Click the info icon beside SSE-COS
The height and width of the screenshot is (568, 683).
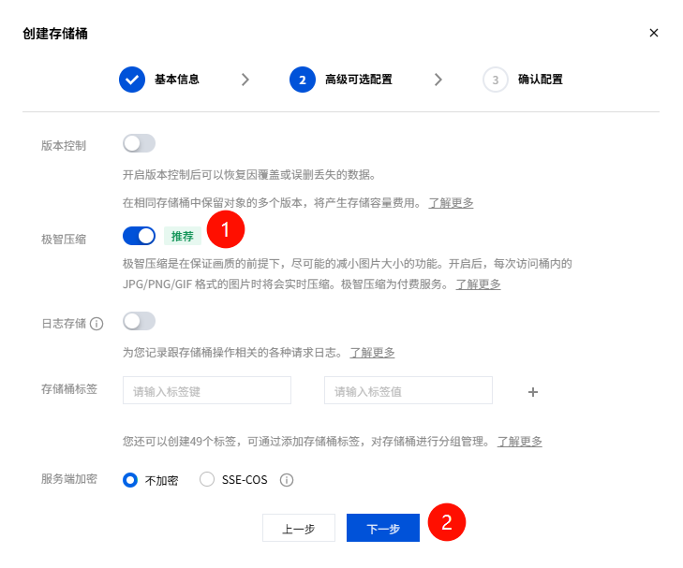[x=287, y=480]
